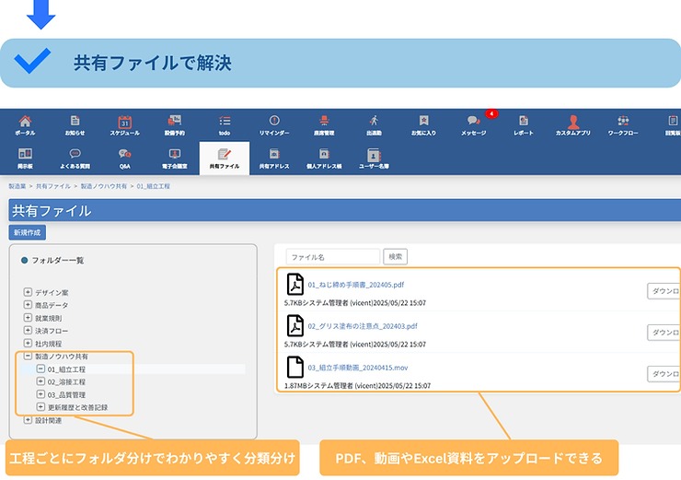Screen dimensions: 681x480
Task: Click the 新規作成 button
Action: [x=26, y=233]
